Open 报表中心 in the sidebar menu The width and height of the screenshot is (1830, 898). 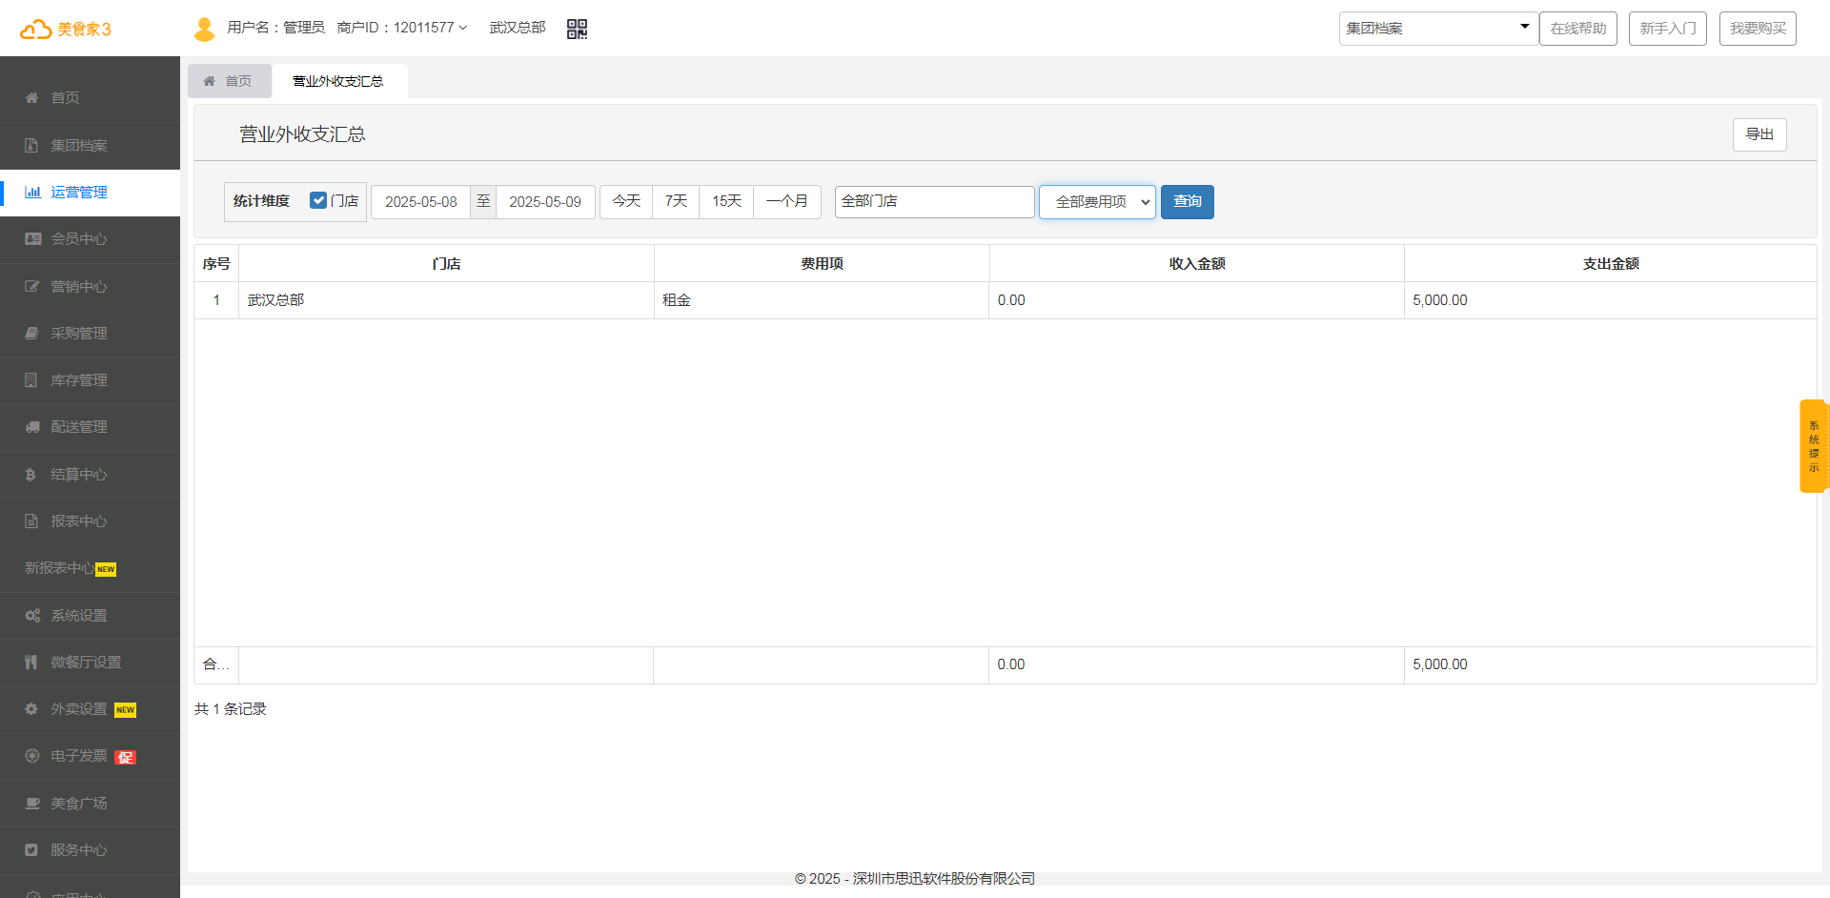(78, 521)
